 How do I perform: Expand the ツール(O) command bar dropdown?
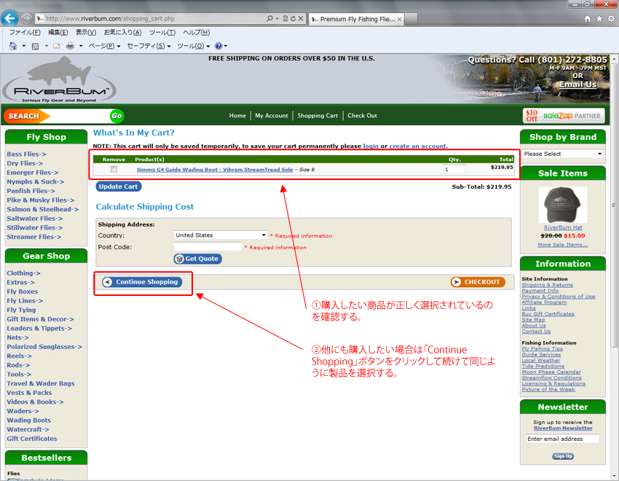point(194,46)
